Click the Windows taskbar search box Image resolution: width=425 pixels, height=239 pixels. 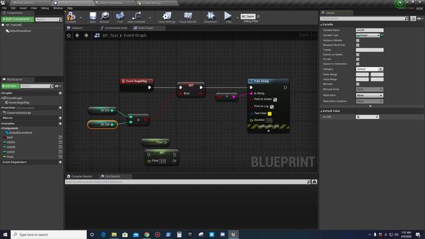point(48,234)
